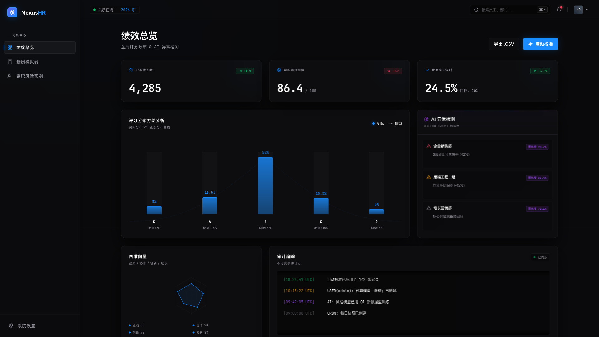This screenshot has height=337, width=599.
Task: Click the 导出 .CSV button
Action: [504, 44]
